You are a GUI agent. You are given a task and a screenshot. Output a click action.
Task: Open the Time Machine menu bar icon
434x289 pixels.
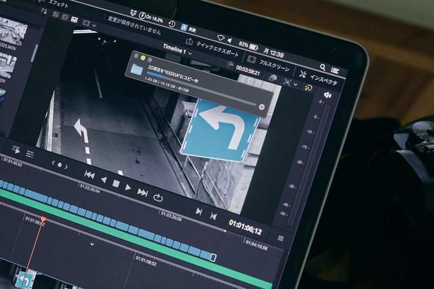[172, 24]
